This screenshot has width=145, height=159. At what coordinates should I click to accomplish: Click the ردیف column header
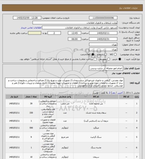[137, 97]
